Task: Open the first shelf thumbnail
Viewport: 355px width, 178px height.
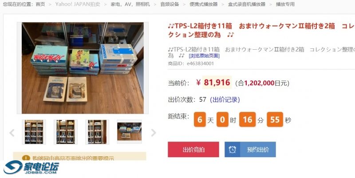Action: coord(34,132)
